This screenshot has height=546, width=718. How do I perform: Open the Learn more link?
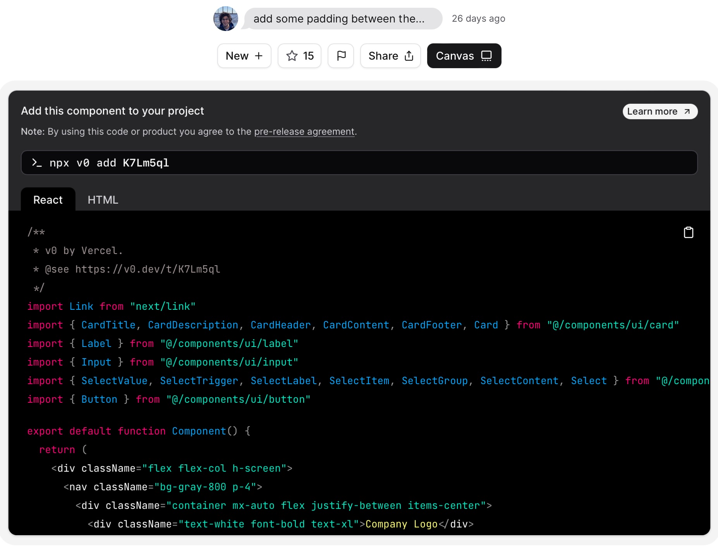point(660,112)
